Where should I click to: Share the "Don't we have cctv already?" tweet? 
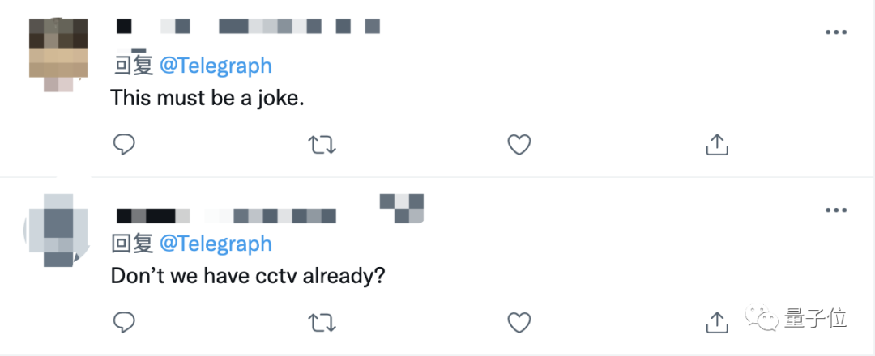point(716,322)
